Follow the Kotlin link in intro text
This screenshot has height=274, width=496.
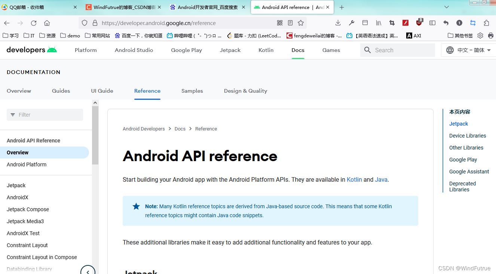[x=354, y=179]
